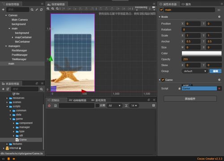224x161 pixels.
Task: Click the collapse all nodes icon in hierarchy
Action: [x=37, y=10]
